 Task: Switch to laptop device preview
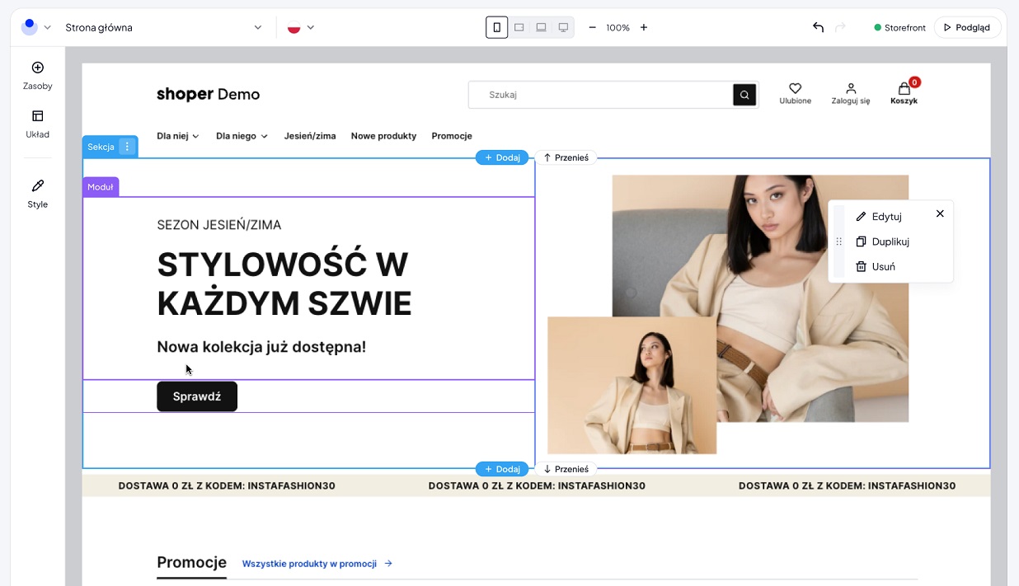[x=541, y=27]
